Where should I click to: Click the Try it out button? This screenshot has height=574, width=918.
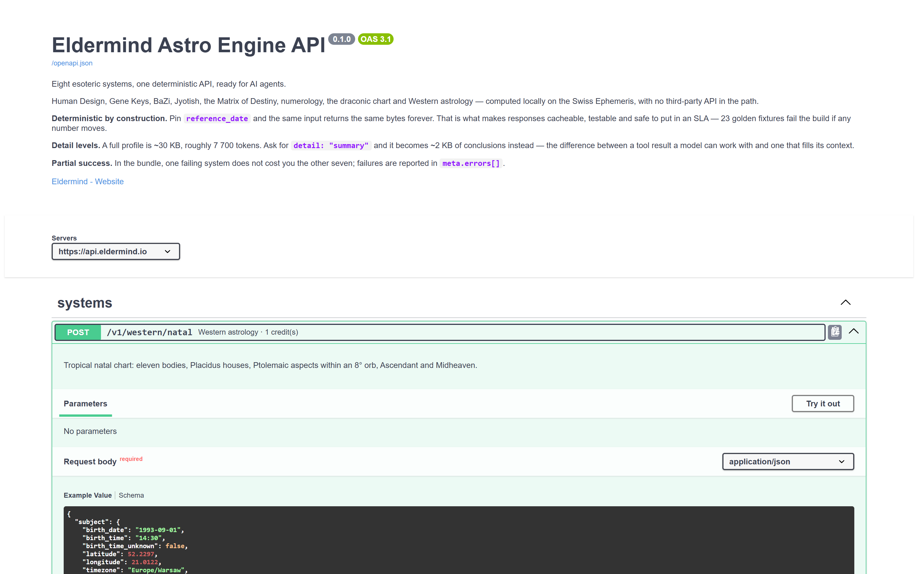point(823,404)
